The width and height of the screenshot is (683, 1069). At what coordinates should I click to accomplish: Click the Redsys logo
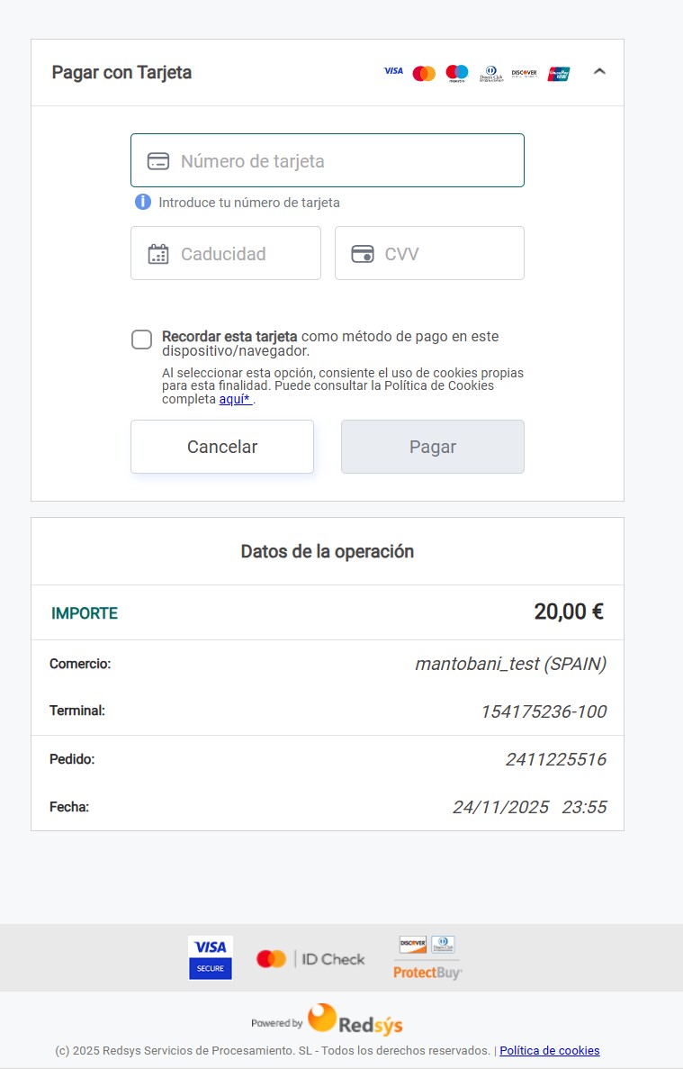click(x=355, y=1020)
